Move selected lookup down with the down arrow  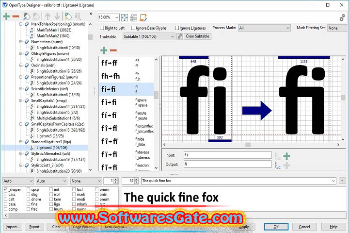(x=57, y=17)
